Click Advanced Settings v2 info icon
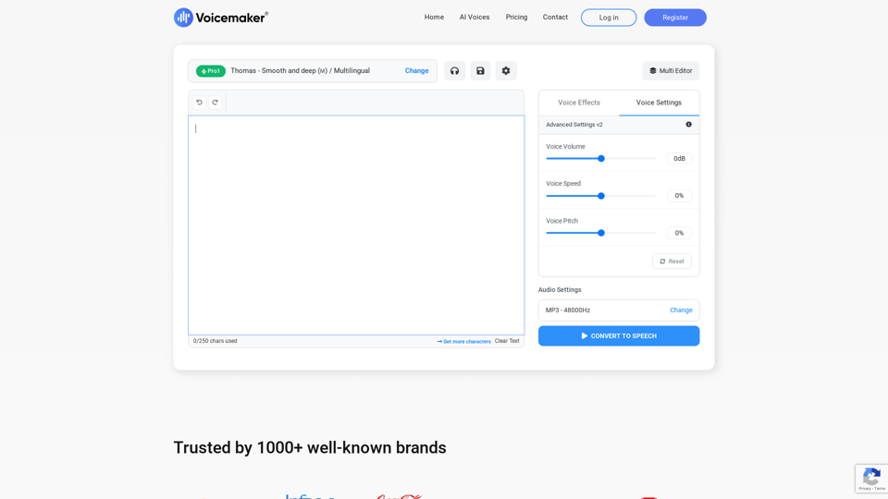The image size is (888, 499). pyautogui.click(x=688, y=125)
